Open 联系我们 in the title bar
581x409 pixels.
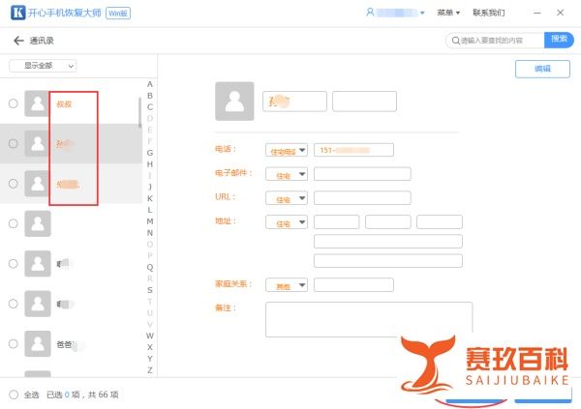tap(488, 13)
